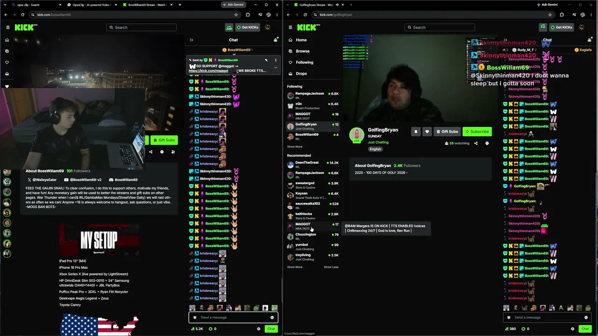Open Following in right window sidebar
Viewport: 598px width, 336px height.
(304, 63)
